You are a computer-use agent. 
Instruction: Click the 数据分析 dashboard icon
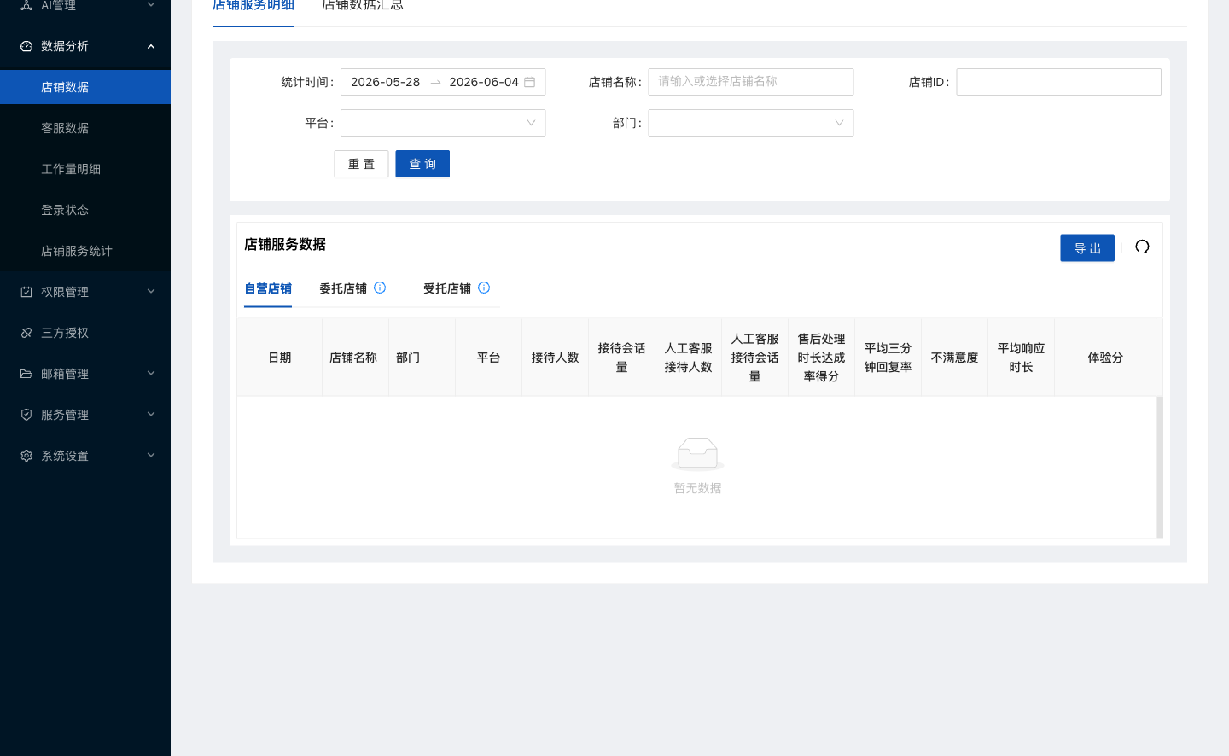click(26, 46)
